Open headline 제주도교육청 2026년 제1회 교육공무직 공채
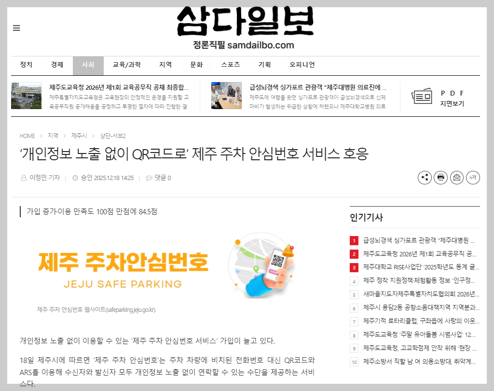This screenshot has width=494, height=391. pos(119,87)
